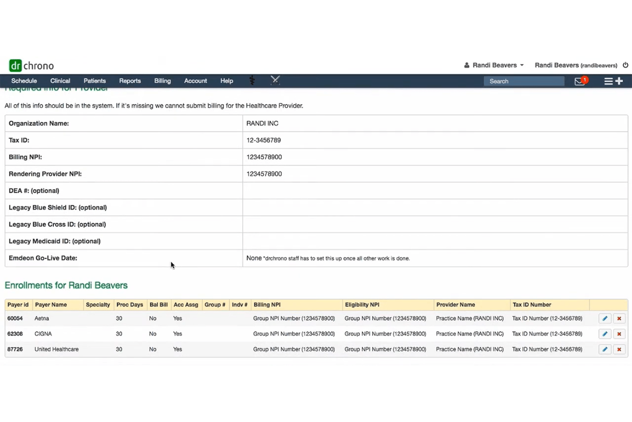Viewport: 632px width, 422px height.
Task: Edit the CIGNA enrollment with pencil icon
Action: [605, 334]
